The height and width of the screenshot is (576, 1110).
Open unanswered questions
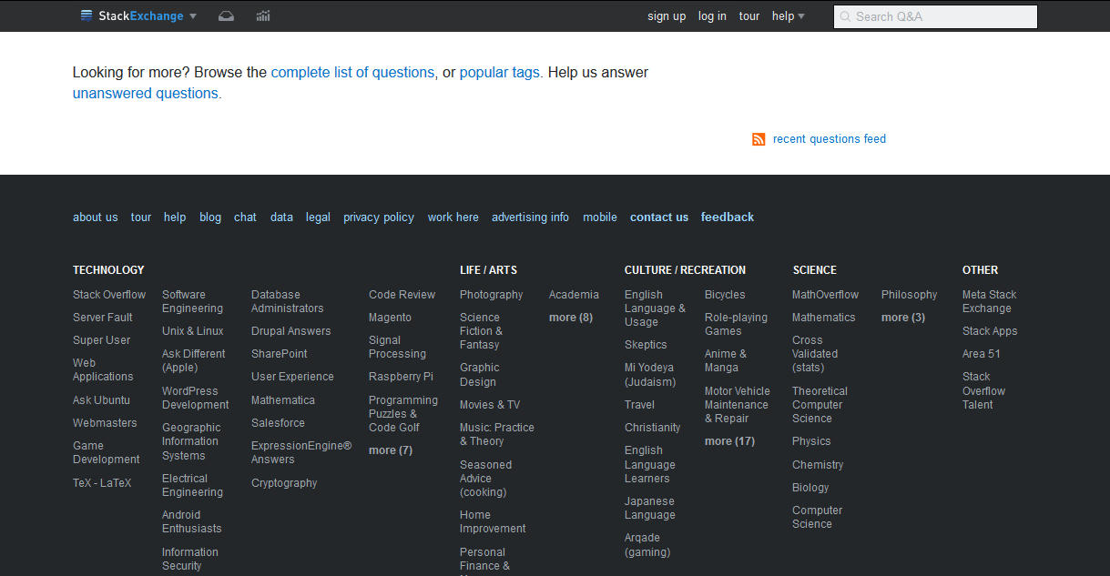[145, 93]
